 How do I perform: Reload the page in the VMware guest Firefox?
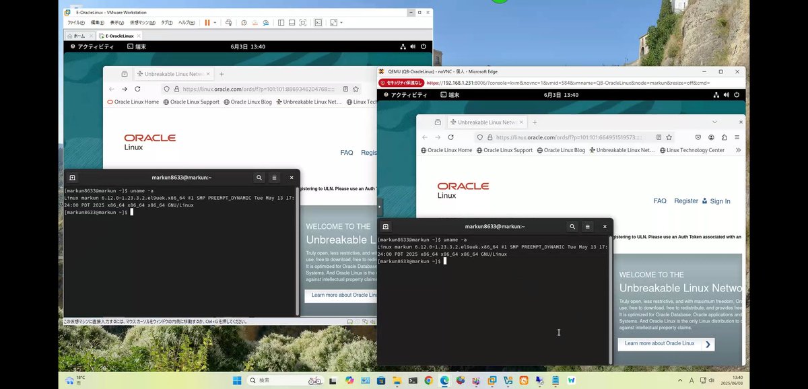point(137,89)
